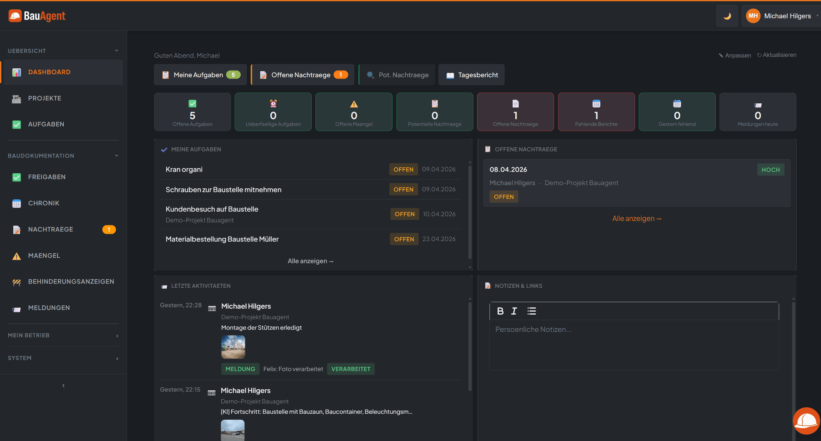Click the Nachtraege document icon with badge
This screenshot has width=821, height=441.
16,230
